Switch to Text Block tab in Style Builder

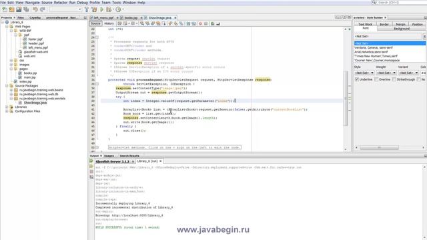[x=365, y=25]
